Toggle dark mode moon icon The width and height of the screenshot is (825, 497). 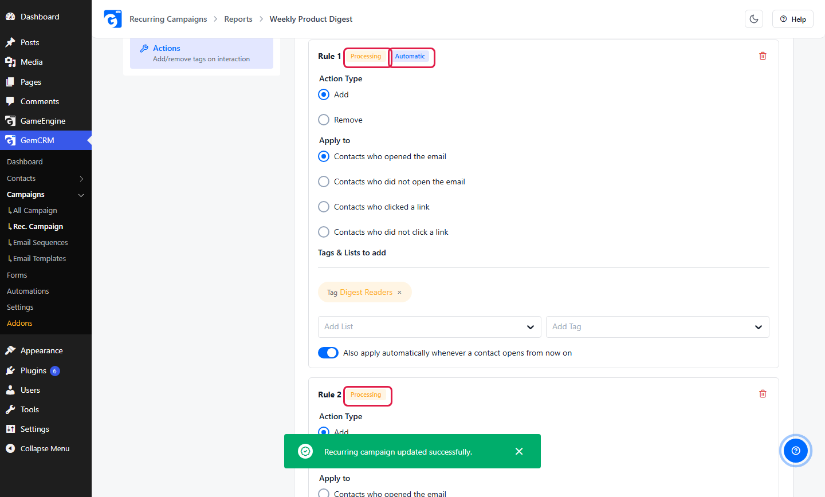[x=754, y=19]
